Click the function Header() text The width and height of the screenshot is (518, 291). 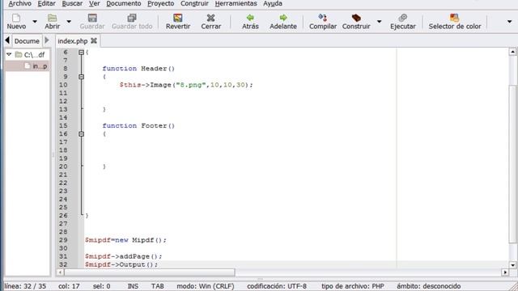(138, 68)
